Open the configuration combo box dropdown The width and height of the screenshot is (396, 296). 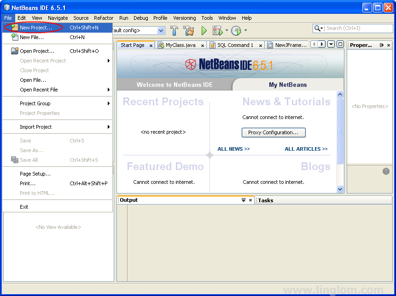pyautogui.click(x=161, y=30)
